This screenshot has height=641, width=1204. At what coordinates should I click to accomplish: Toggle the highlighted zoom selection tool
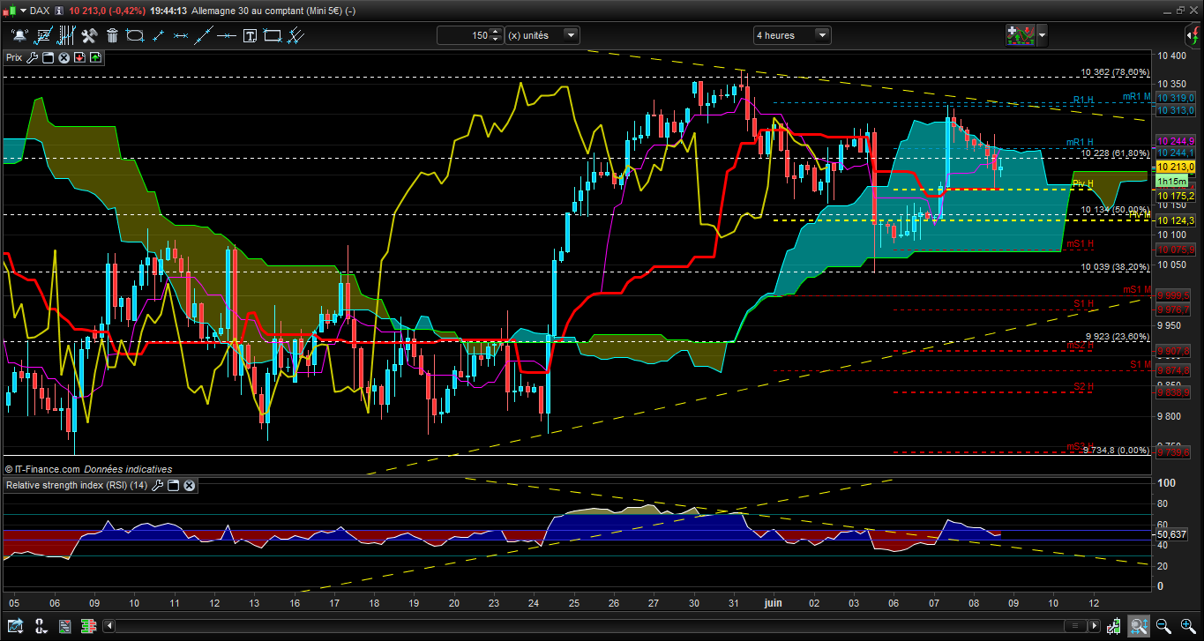coord(1139,627)
